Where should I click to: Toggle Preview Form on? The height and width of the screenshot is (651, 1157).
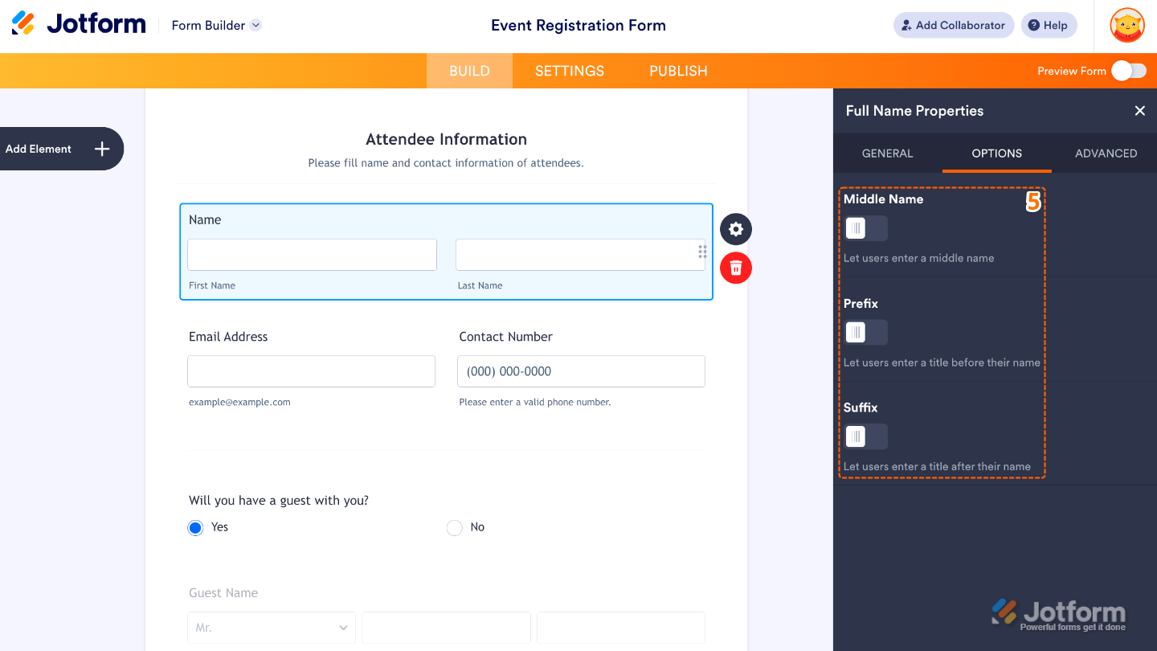click(1127, 71)
